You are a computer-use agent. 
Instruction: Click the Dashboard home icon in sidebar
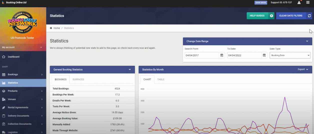click(4, 57)
